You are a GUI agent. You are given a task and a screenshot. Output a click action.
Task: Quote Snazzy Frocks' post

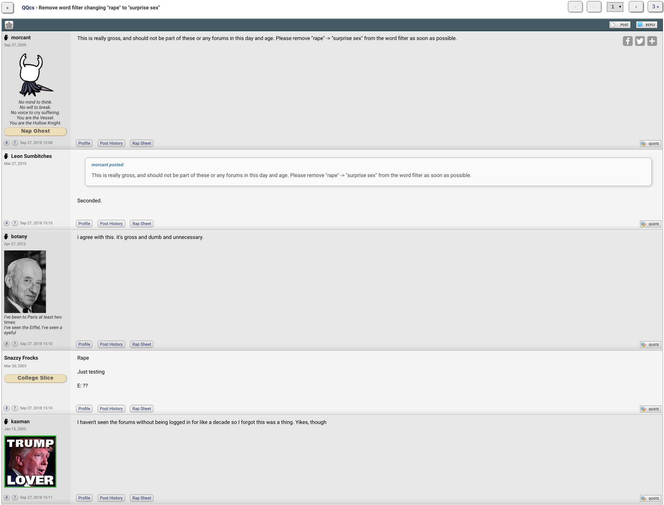click(650, 409)
